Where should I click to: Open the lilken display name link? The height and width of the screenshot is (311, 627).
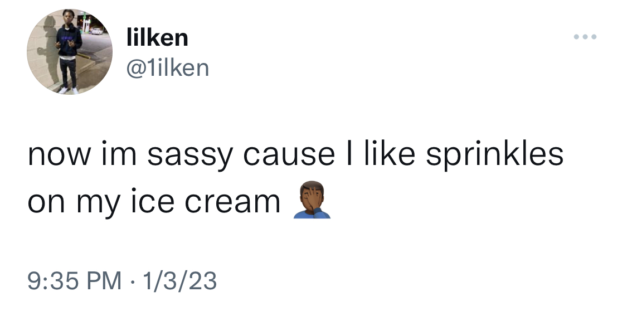pos(157,37)
